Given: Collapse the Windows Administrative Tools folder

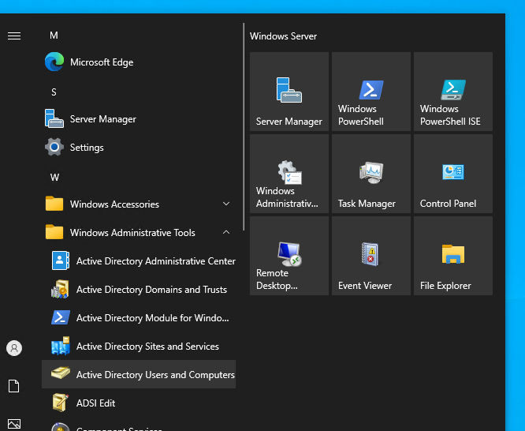Looking at the screenshot, I should [x=139, y=232].
